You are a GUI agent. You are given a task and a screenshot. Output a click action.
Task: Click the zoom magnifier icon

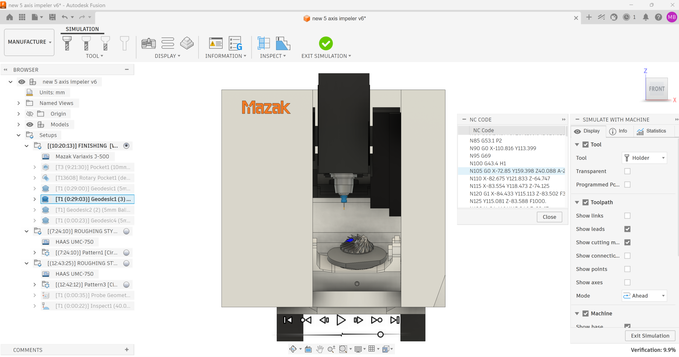(331, 349)
